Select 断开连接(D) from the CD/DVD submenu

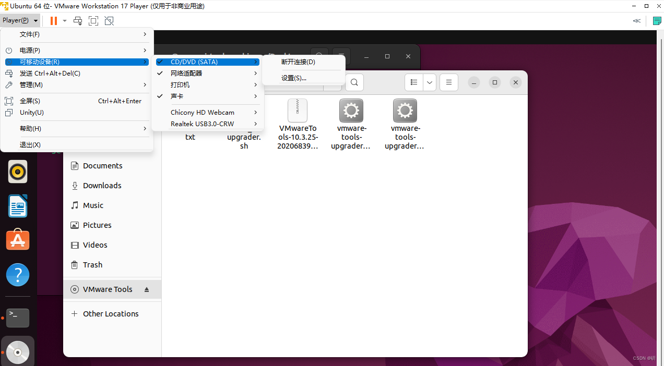298,62
